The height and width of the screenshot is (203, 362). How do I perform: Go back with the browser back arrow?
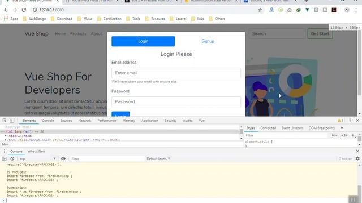click(x=6, y=10)
